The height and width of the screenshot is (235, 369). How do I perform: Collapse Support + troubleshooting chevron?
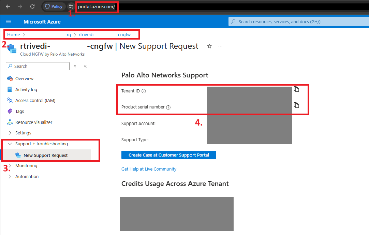pyautogui.click(x=10, y=144)
